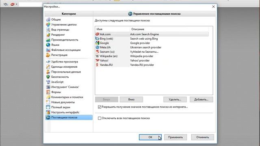Choose Формы category label
The width and height of the screenshot is (260, 146).
coord(56,92)
